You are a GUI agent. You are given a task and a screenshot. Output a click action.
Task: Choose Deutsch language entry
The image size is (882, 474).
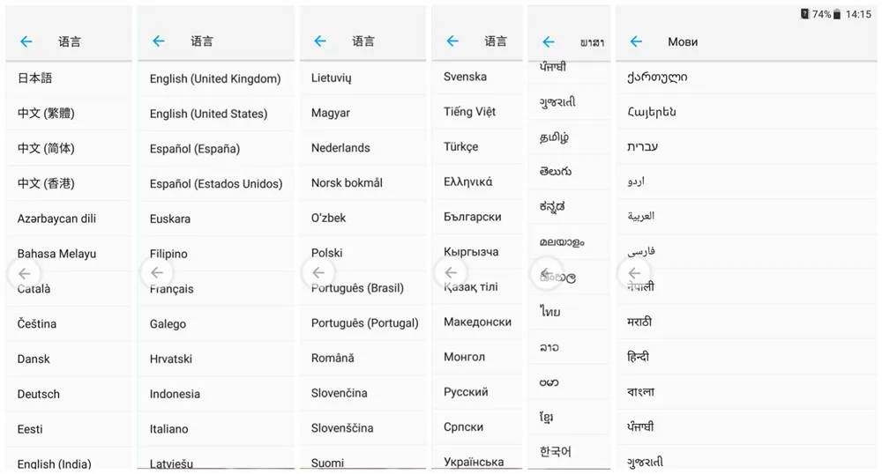(69, 394)
